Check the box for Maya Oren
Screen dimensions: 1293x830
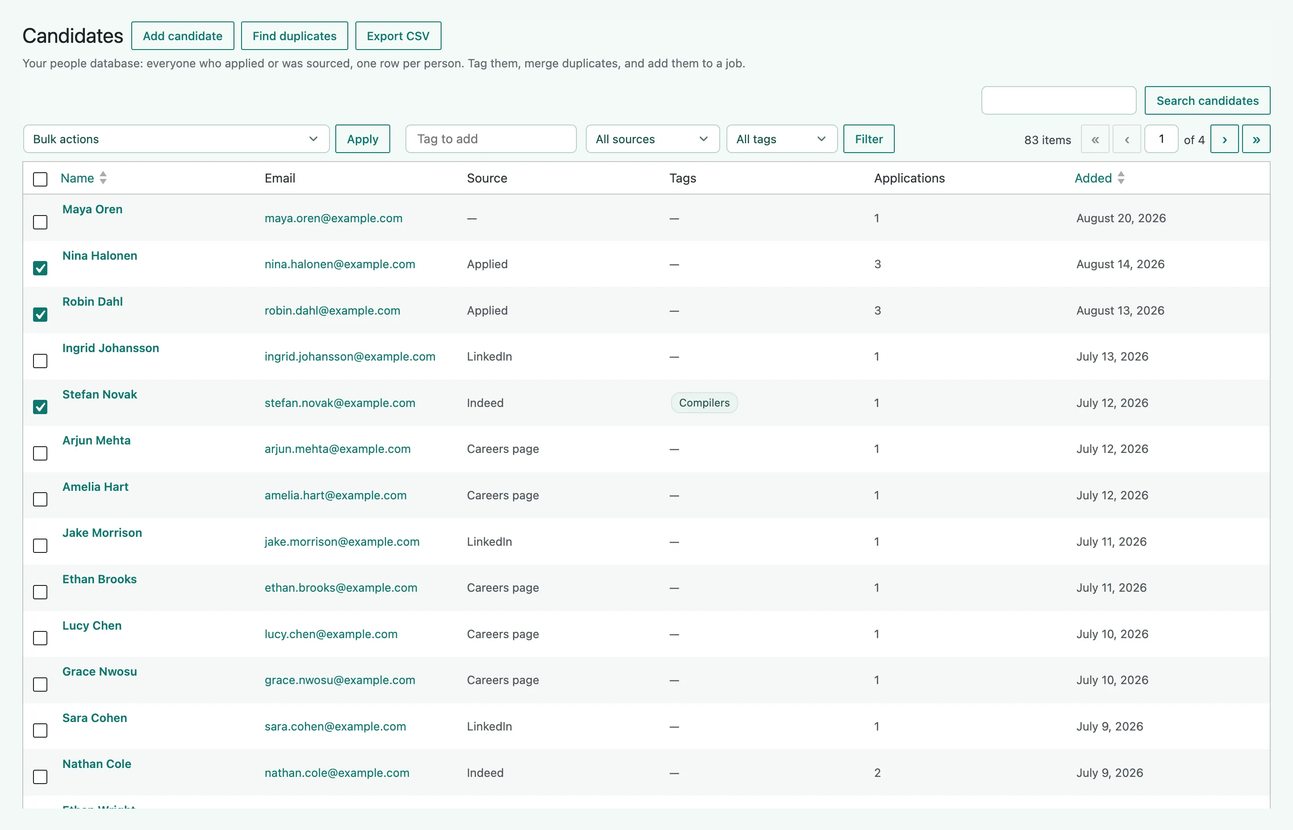(41, 222)
